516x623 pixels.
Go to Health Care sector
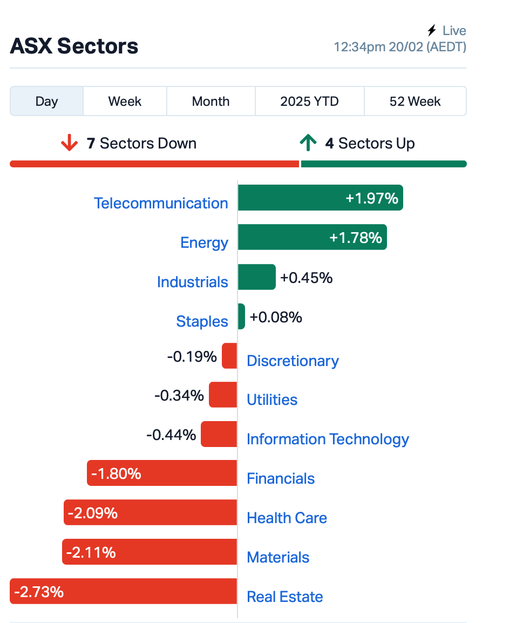coord(287,518)
